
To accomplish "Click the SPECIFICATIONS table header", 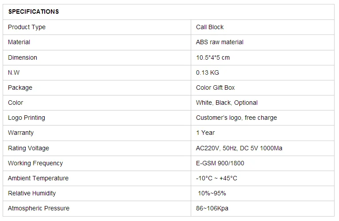I will coord(34,11).
